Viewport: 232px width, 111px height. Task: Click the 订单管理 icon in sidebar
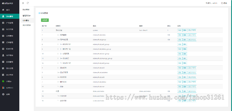(x=3, y=42)
